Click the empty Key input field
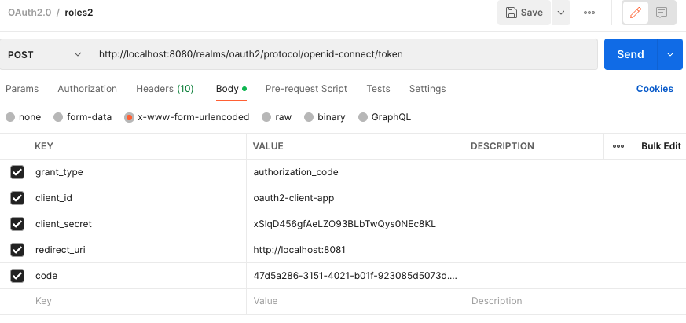Viewport: 686px width, 323px height. [x=137, y=301]
